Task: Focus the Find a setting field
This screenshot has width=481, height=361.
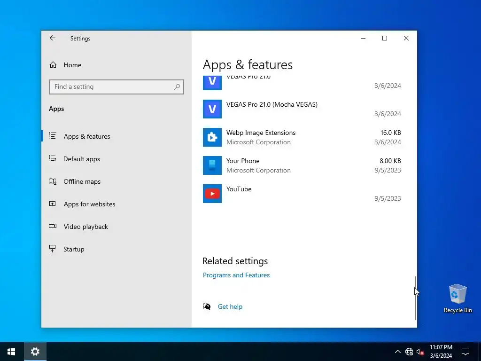Action: click(116, 87)
